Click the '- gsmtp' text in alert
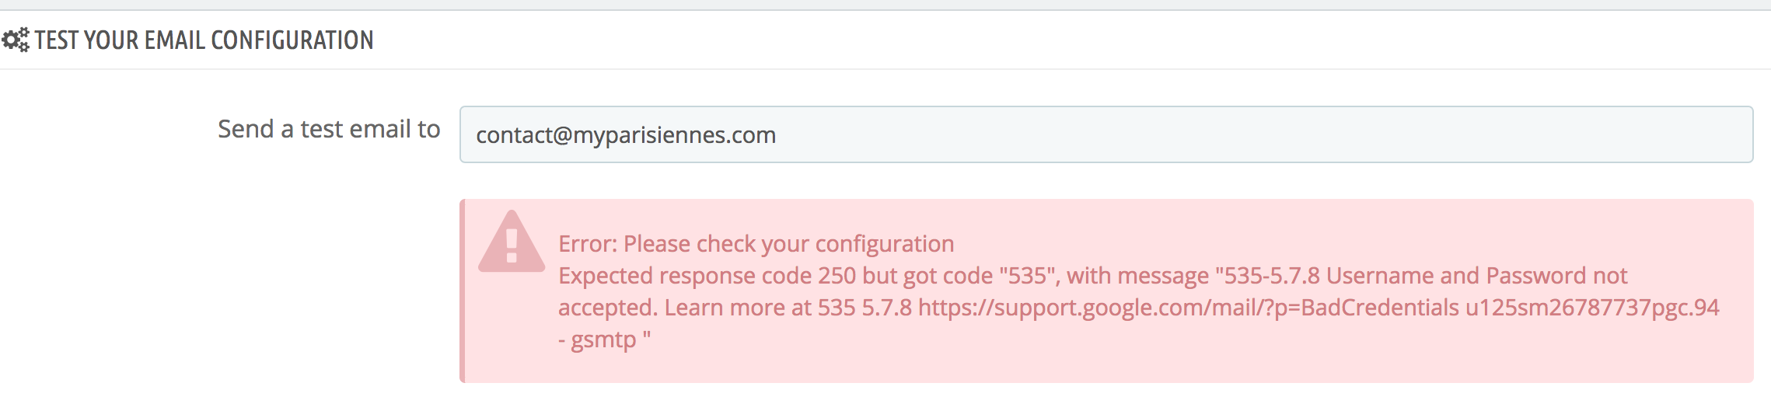The width and height of the screenshot is (1771, 404). (597, 340)
